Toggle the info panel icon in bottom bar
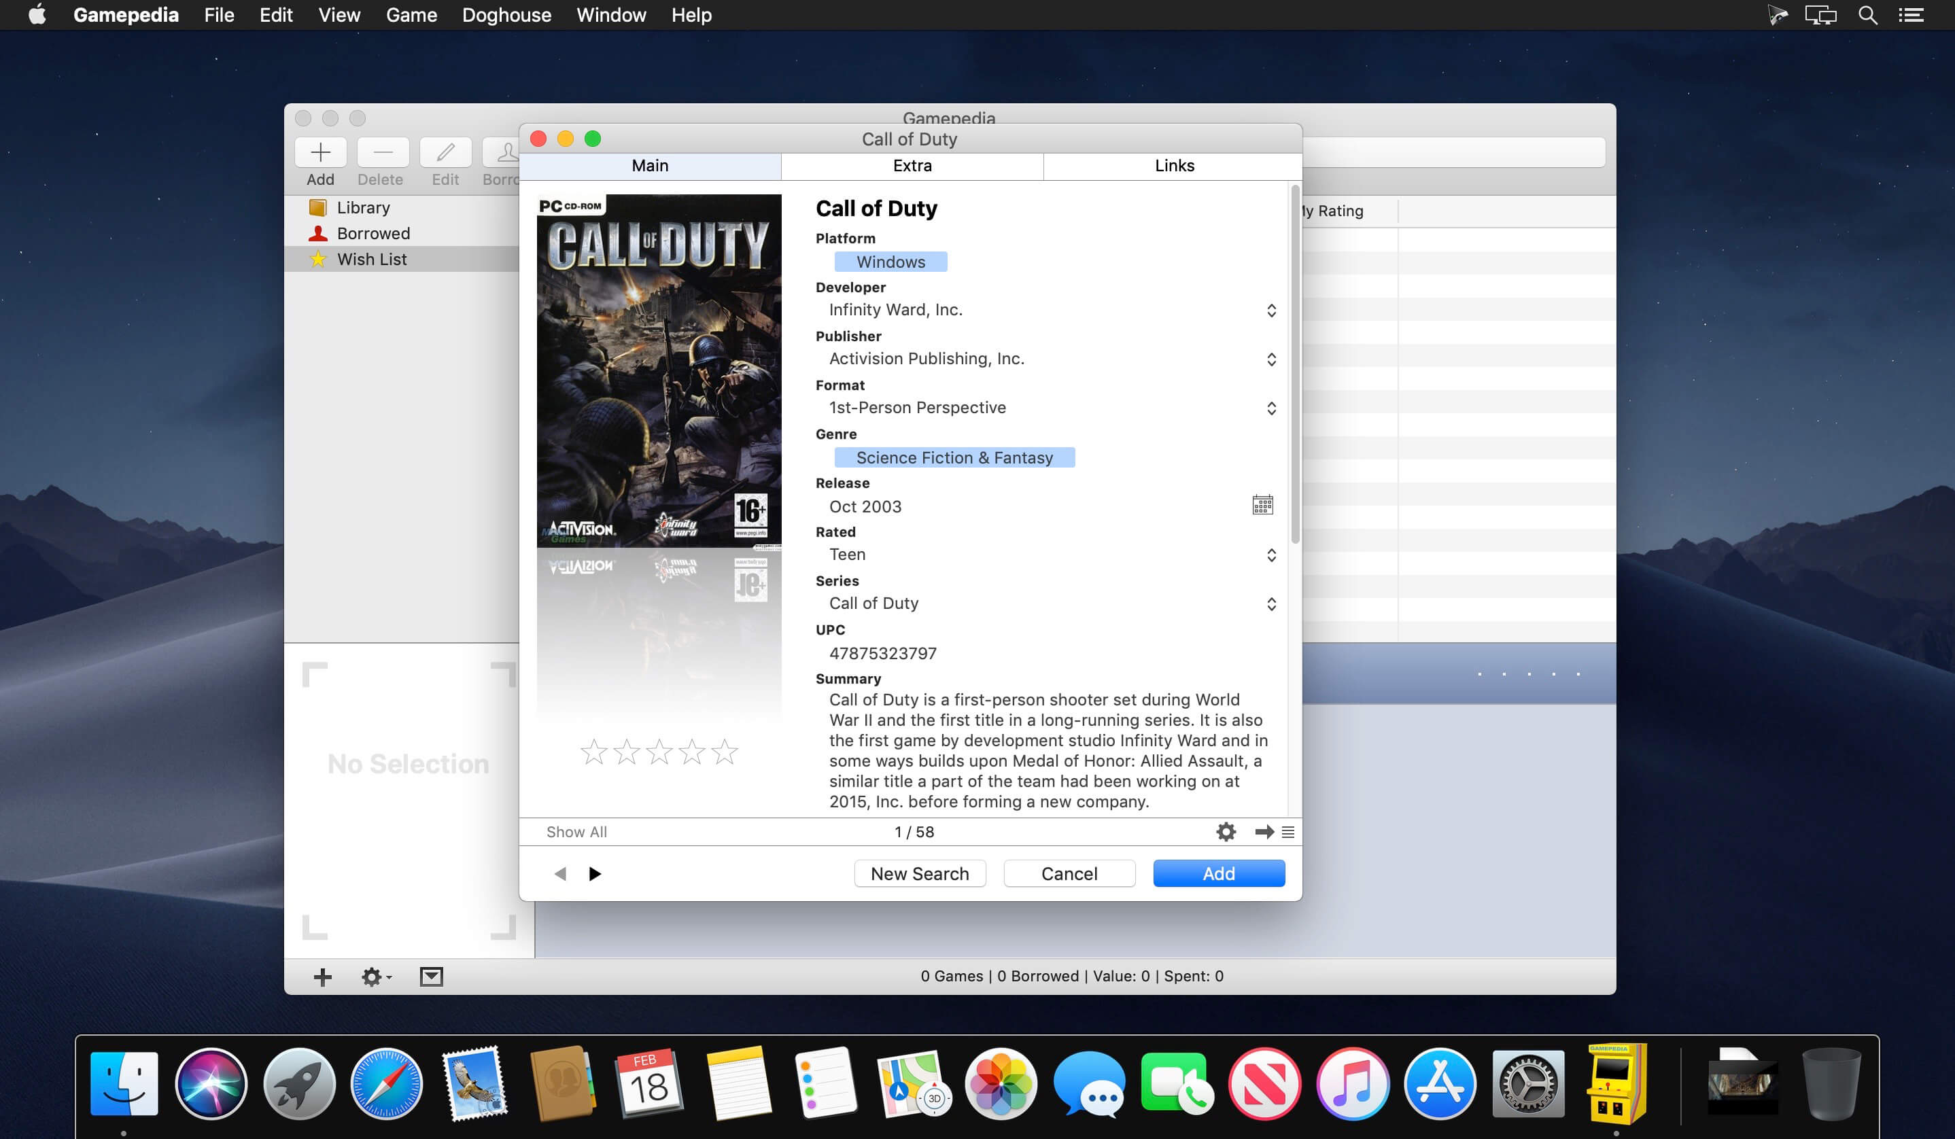The width and height of the screenshot is (1955, 1139). 432,977
